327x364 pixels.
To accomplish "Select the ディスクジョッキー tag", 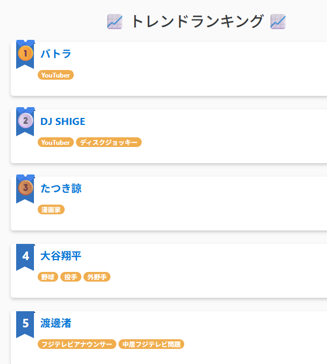I will coord(109,142).
